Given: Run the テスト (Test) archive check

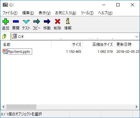Looking at the screenshot, I should point(26,22).
